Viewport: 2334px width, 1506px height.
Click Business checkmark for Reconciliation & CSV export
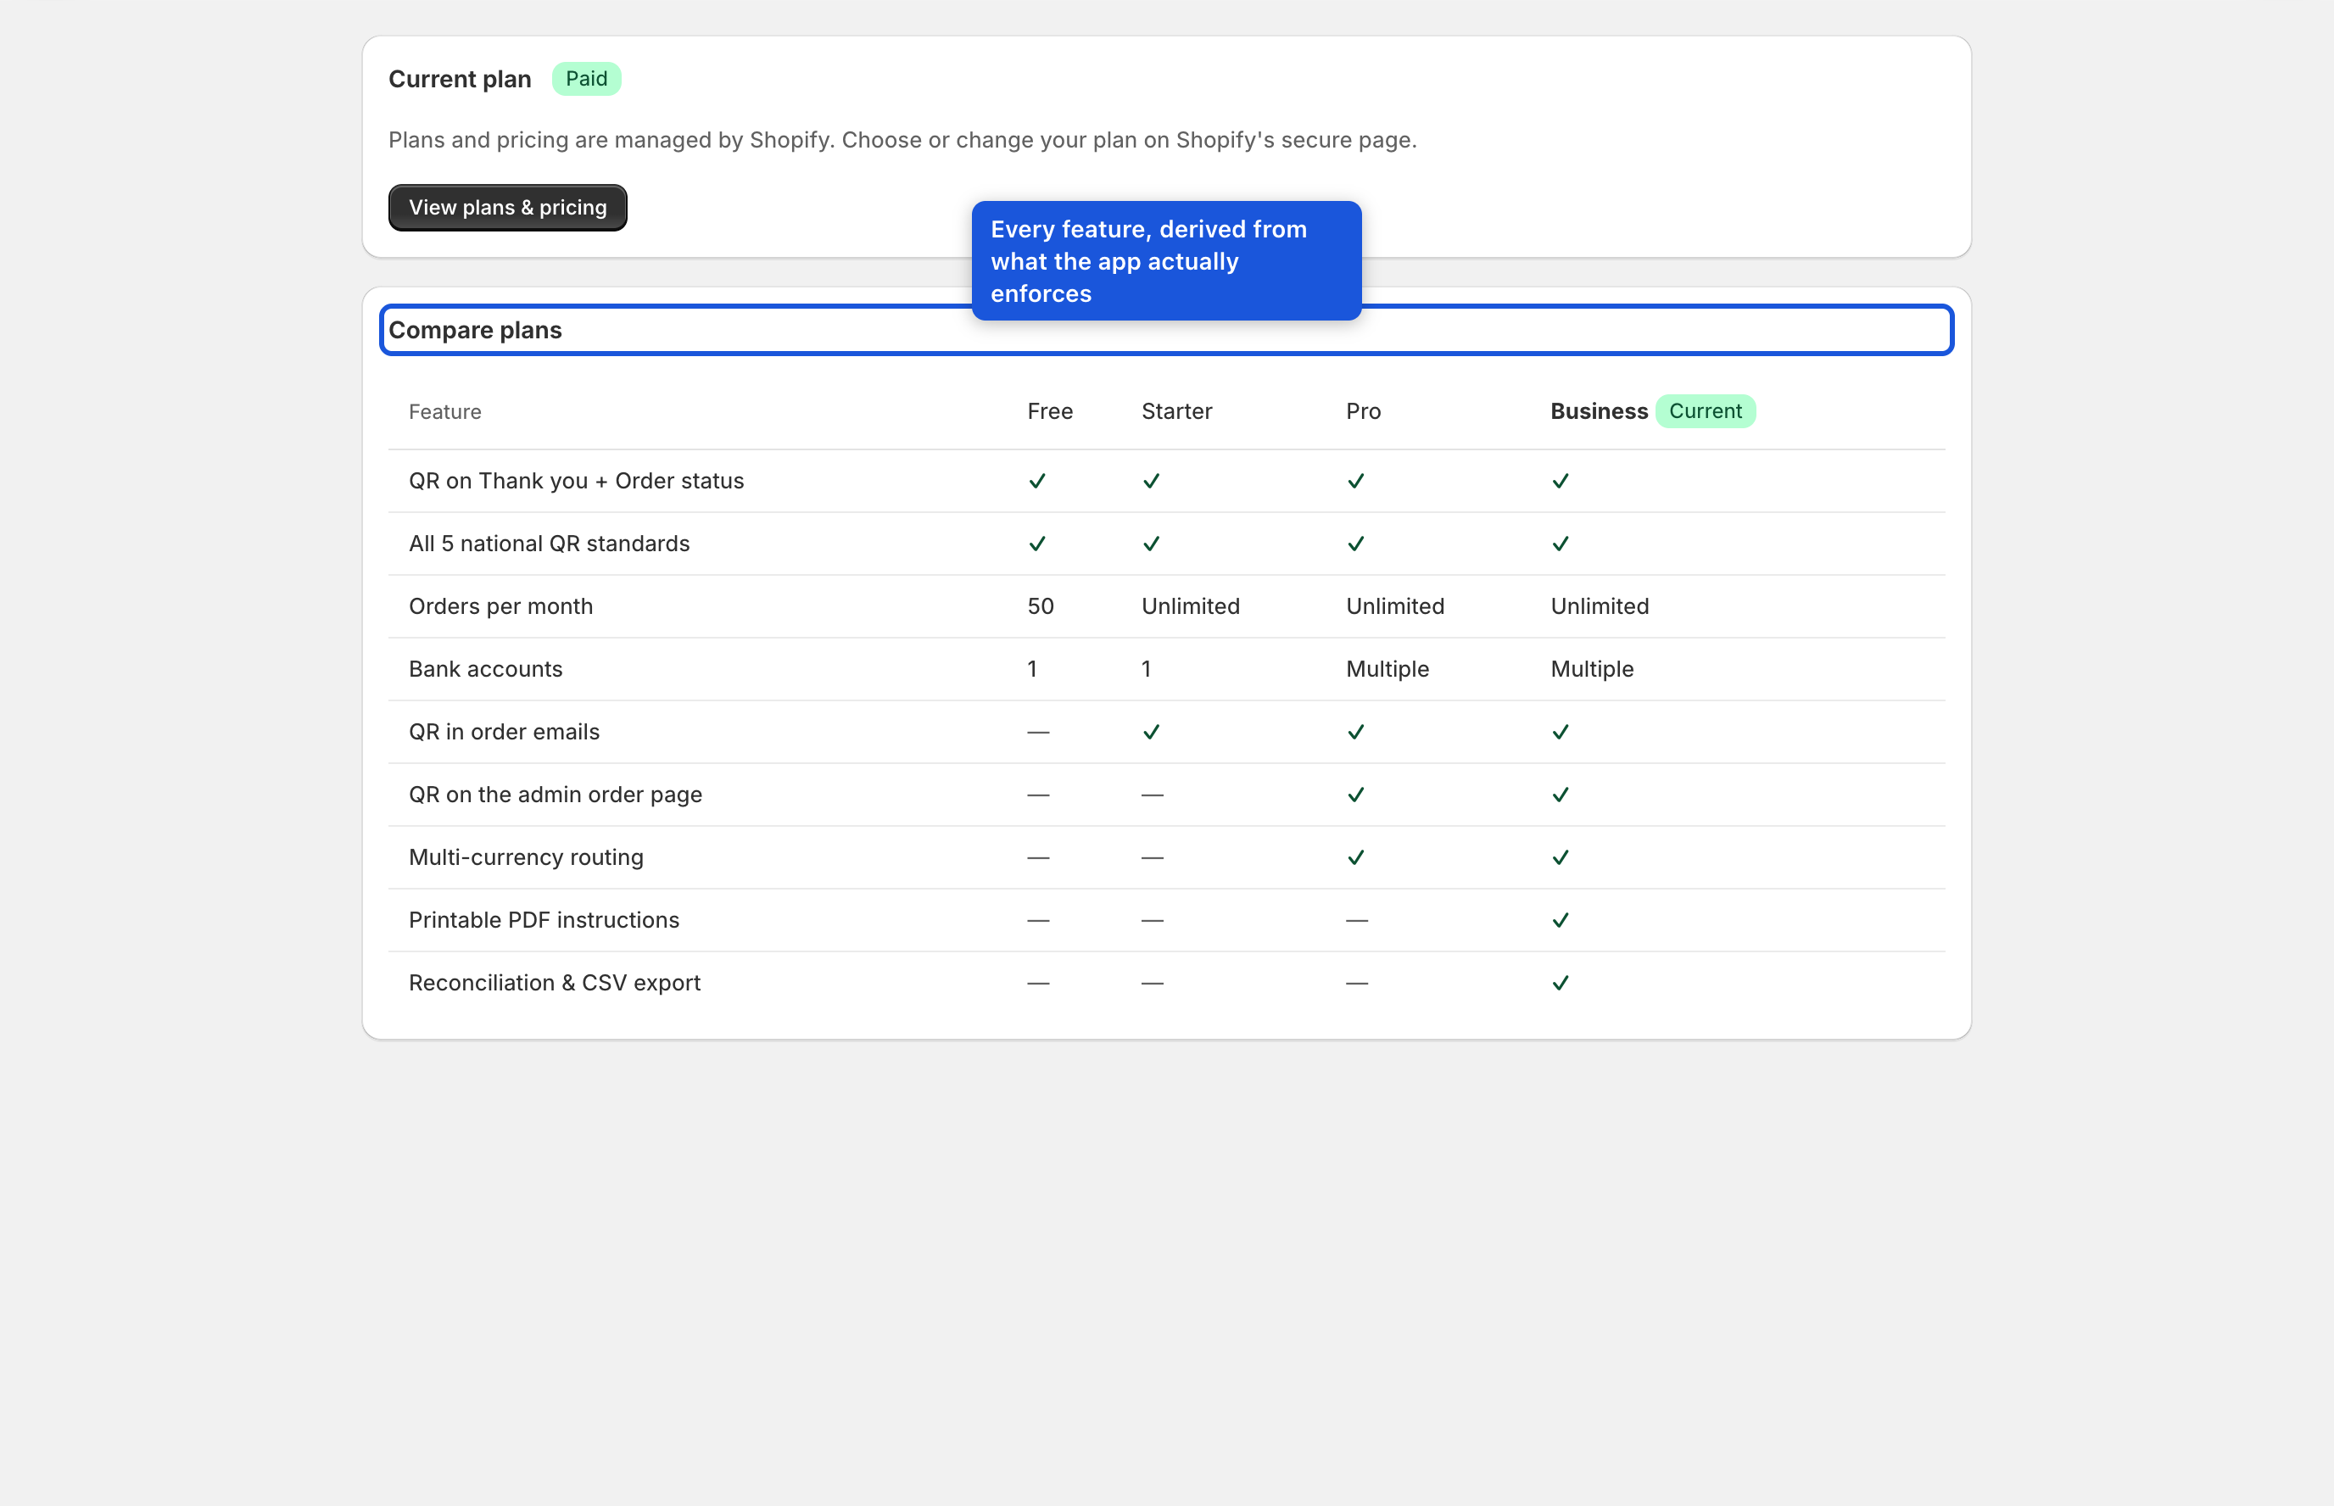(1561, 983)
